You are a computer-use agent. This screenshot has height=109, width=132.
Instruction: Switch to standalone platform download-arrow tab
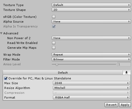[x=127, y=72]
